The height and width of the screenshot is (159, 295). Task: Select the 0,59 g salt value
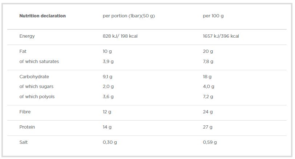pyautogui.click(x=210, y=142)
